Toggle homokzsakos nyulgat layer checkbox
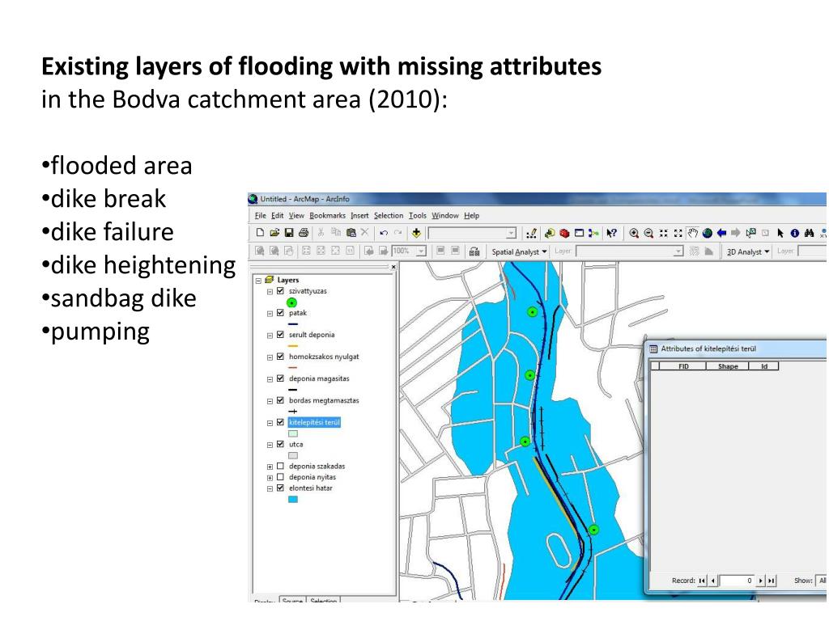This screenshot has width=829, height=621. click(280, 357)
